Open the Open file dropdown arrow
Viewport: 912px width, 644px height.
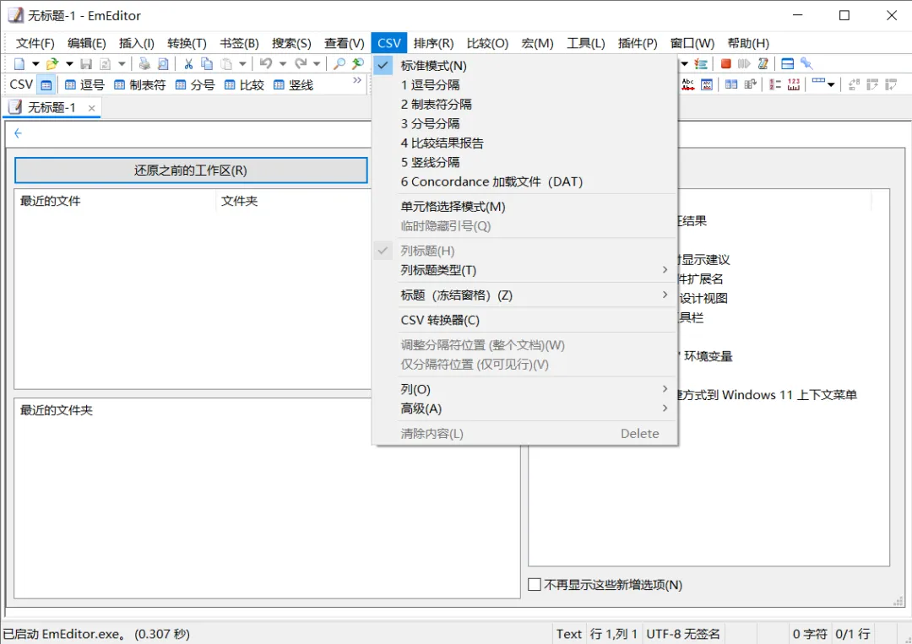point(69,64)
